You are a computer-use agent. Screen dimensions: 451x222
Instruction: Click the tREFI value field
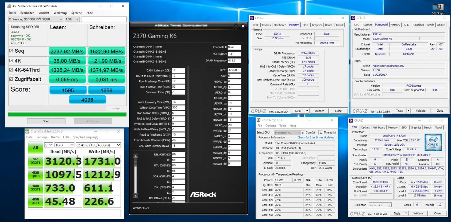point(234,70)
